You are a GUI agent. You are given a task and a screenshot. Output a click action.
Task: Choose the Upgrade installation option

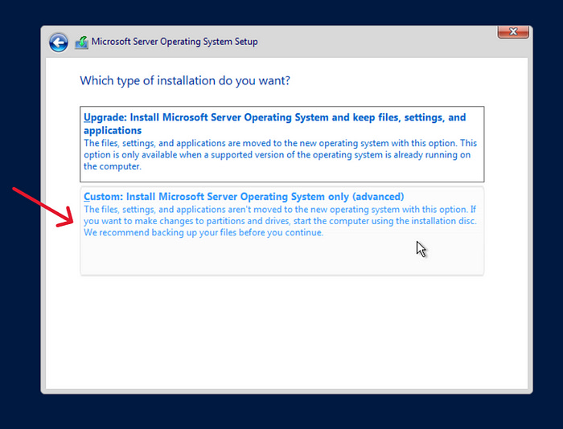281,144
